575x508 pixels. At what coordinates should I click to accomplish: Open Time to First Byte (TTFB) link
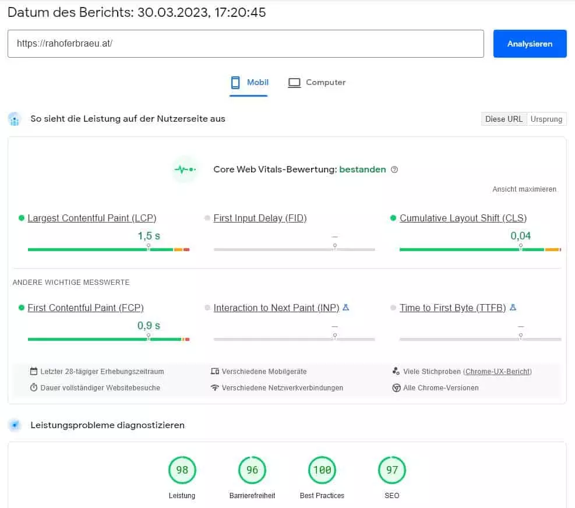453,308
